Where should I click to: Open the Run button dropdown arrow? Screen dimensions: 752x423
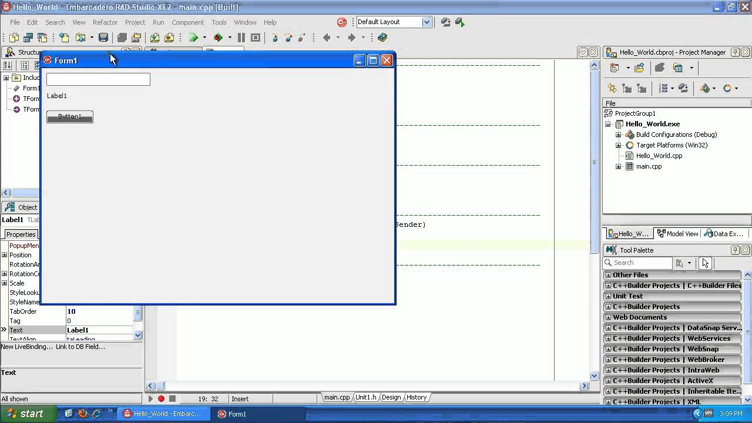(x=204, y=38)
